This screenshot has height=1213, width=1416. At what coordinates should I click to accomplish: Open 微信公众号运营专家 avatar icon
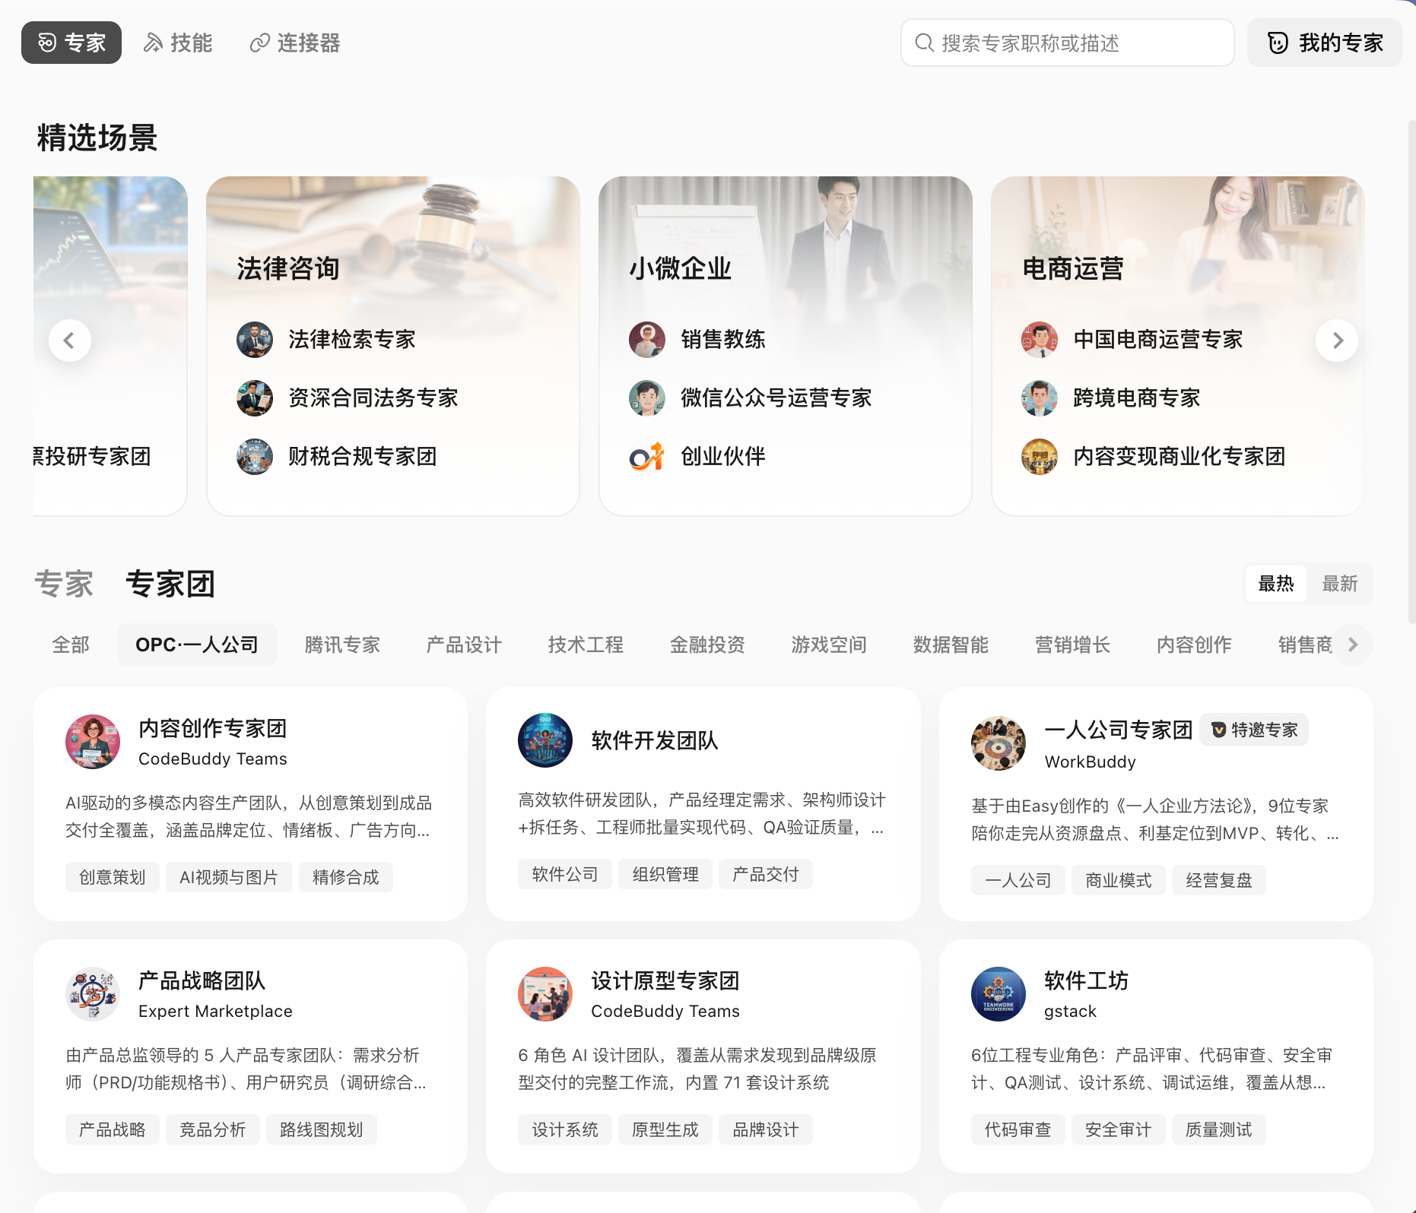[647, 398]
